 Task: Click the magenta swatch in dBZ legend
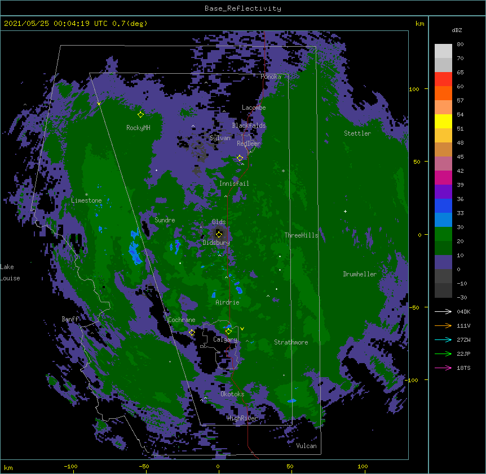tap(443, 177)
